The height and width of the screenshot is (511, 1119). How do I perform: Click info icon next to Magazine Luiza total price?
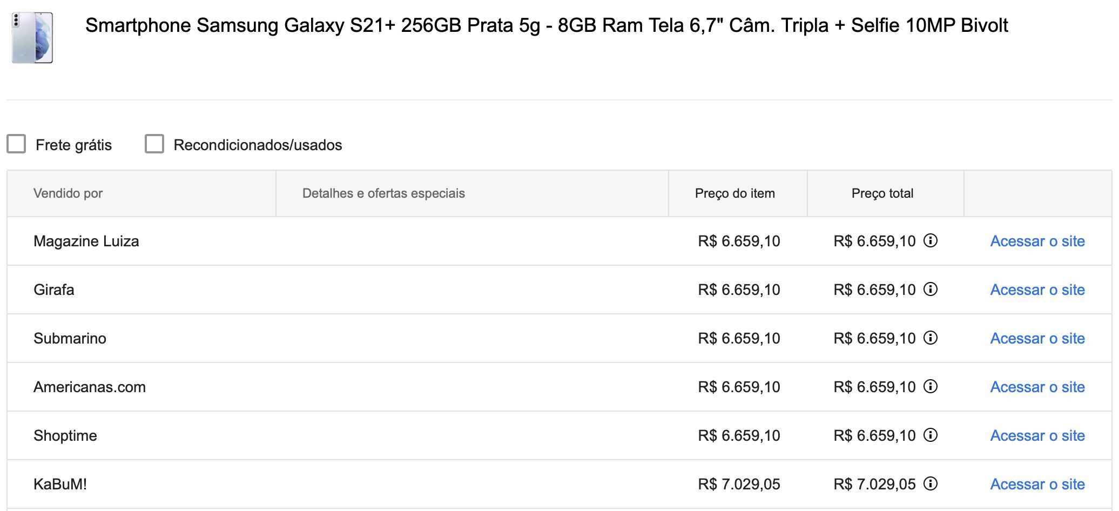point(930,240)
